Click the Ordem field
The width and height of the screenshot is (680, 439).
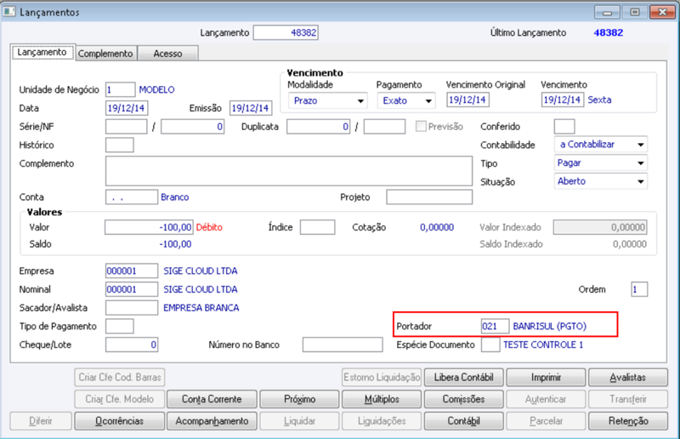tap(639, 289)
